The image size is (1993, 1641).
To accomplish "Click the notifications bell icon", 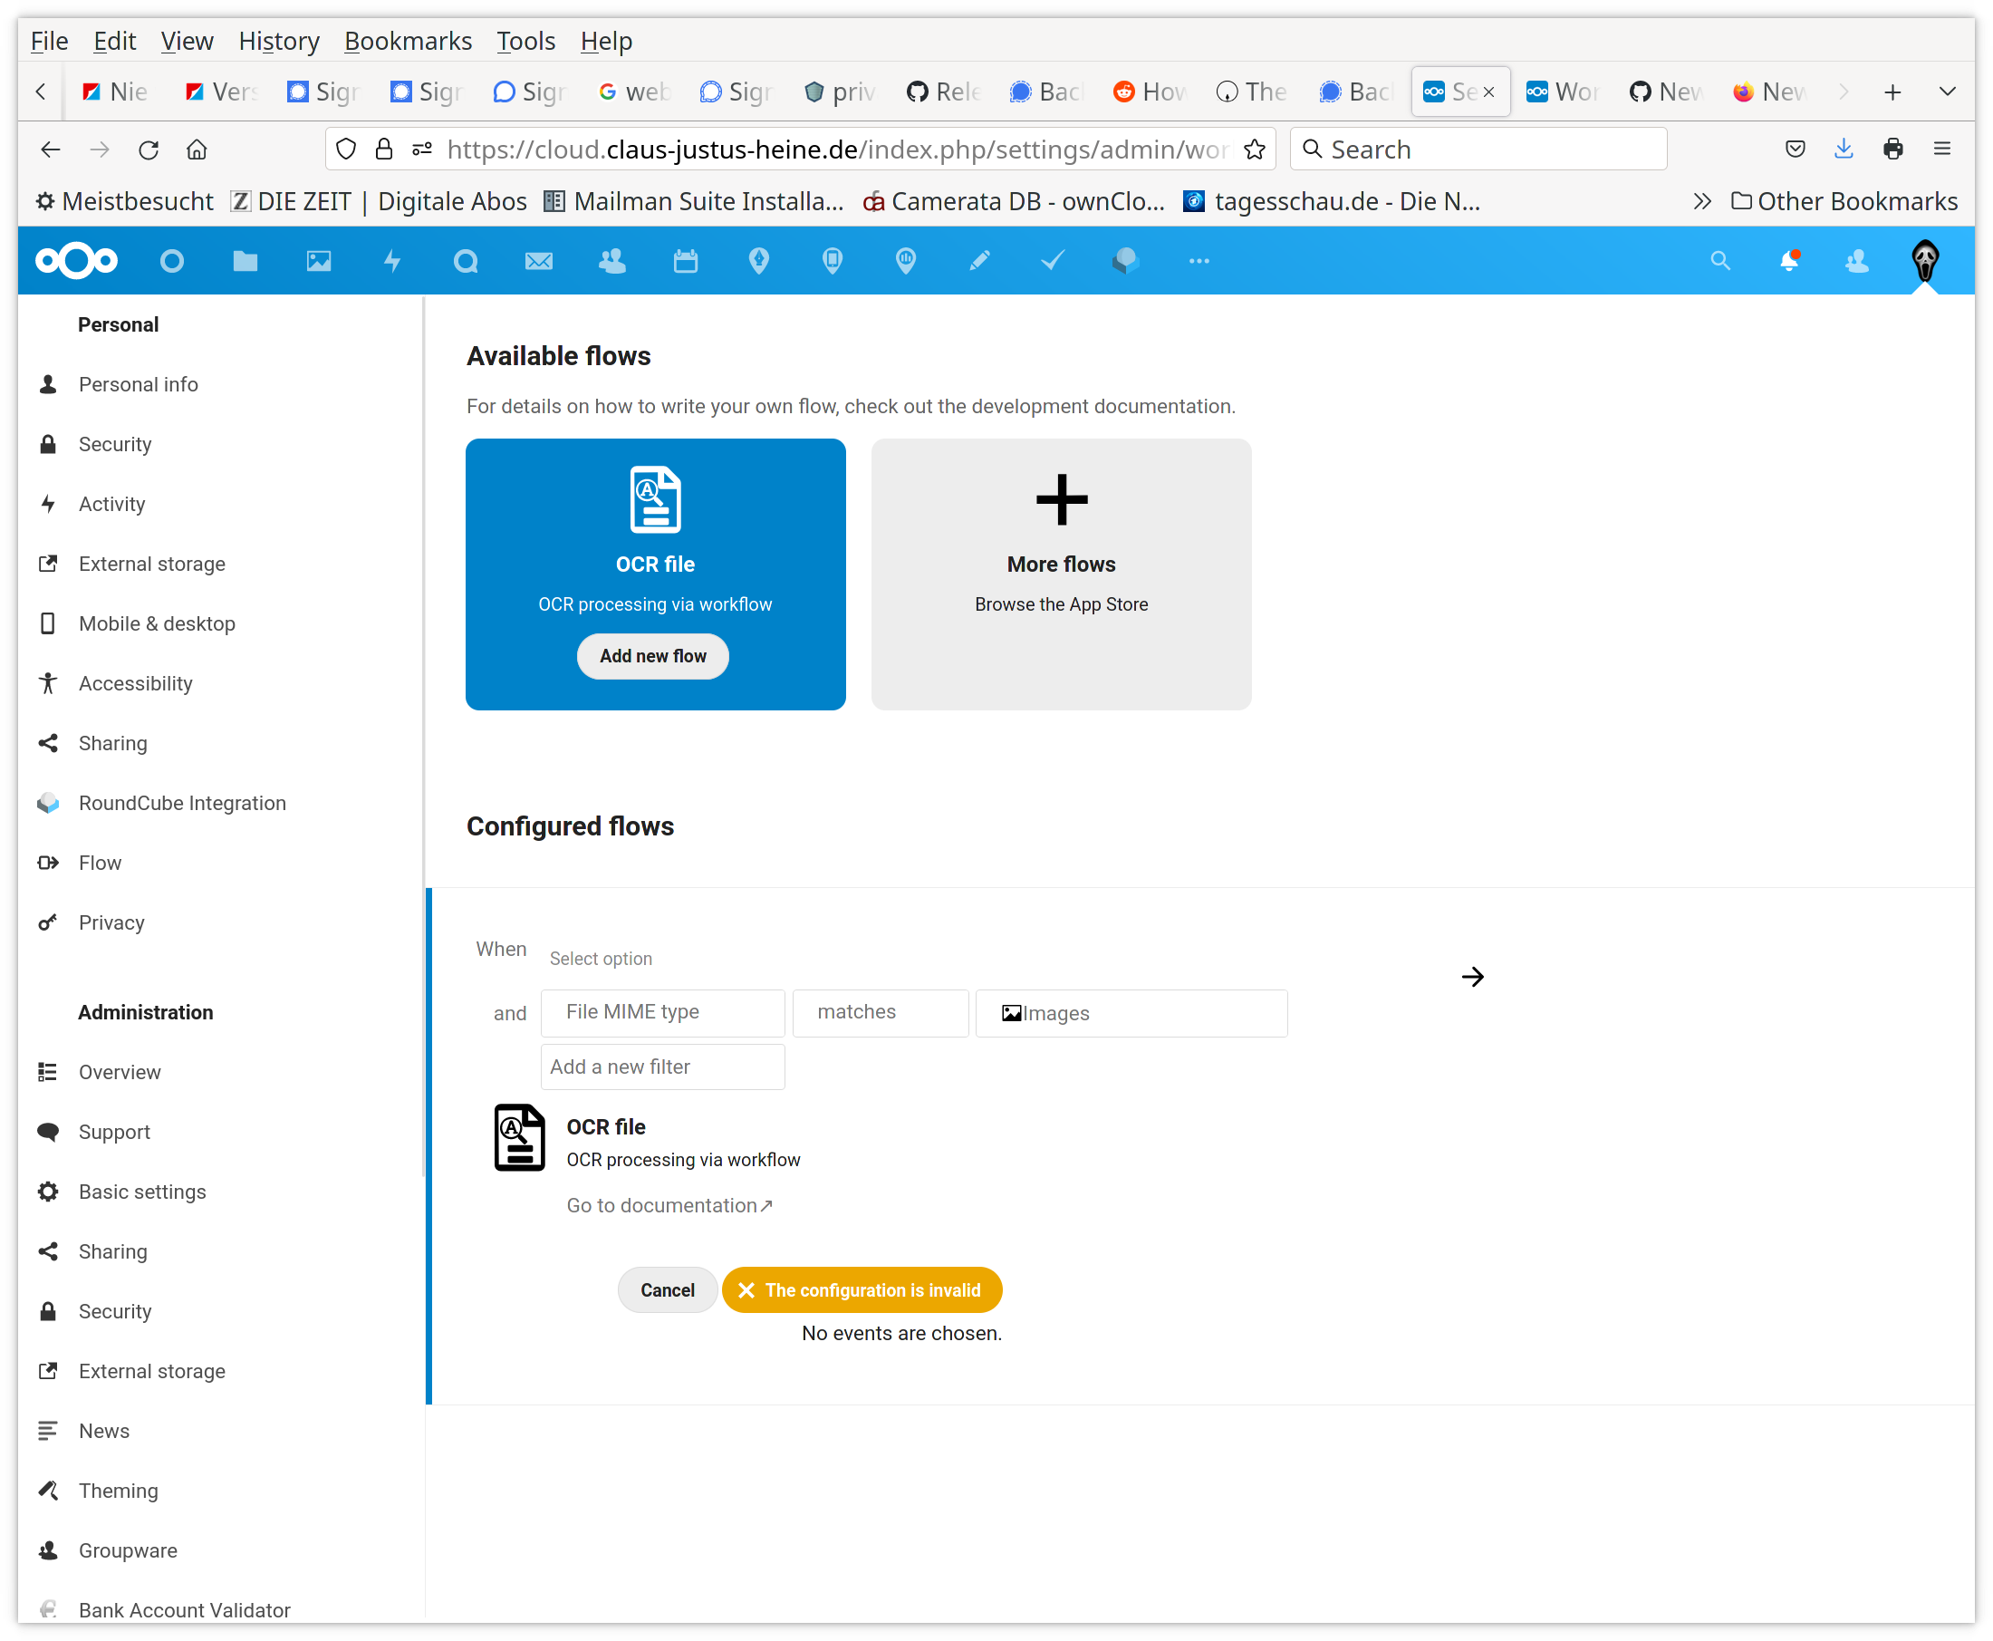I will (x=1788, y=261).
